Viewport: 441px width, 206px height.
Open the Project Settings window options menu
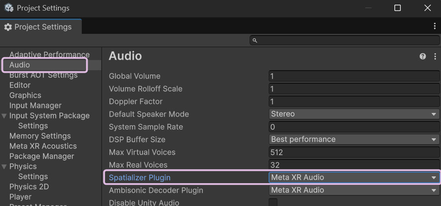(435, 27)
